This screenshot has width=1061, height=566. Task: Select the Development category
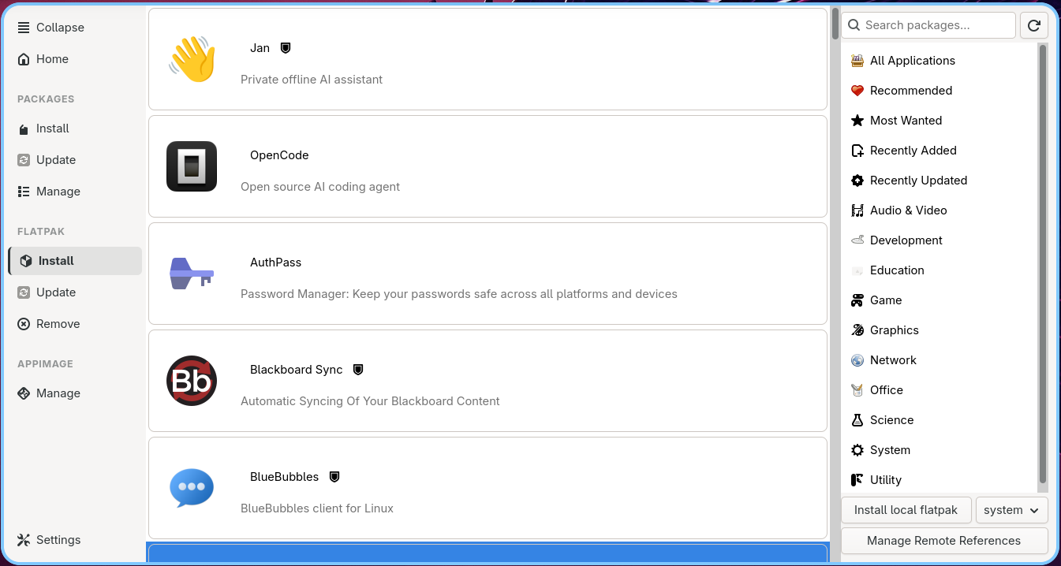point(939,240)
